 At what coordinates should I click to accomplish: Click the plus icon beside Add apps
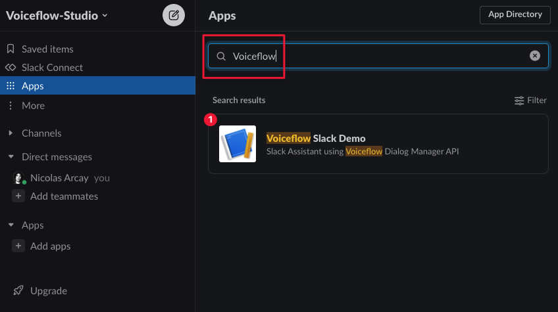click(x=18, y=246)
